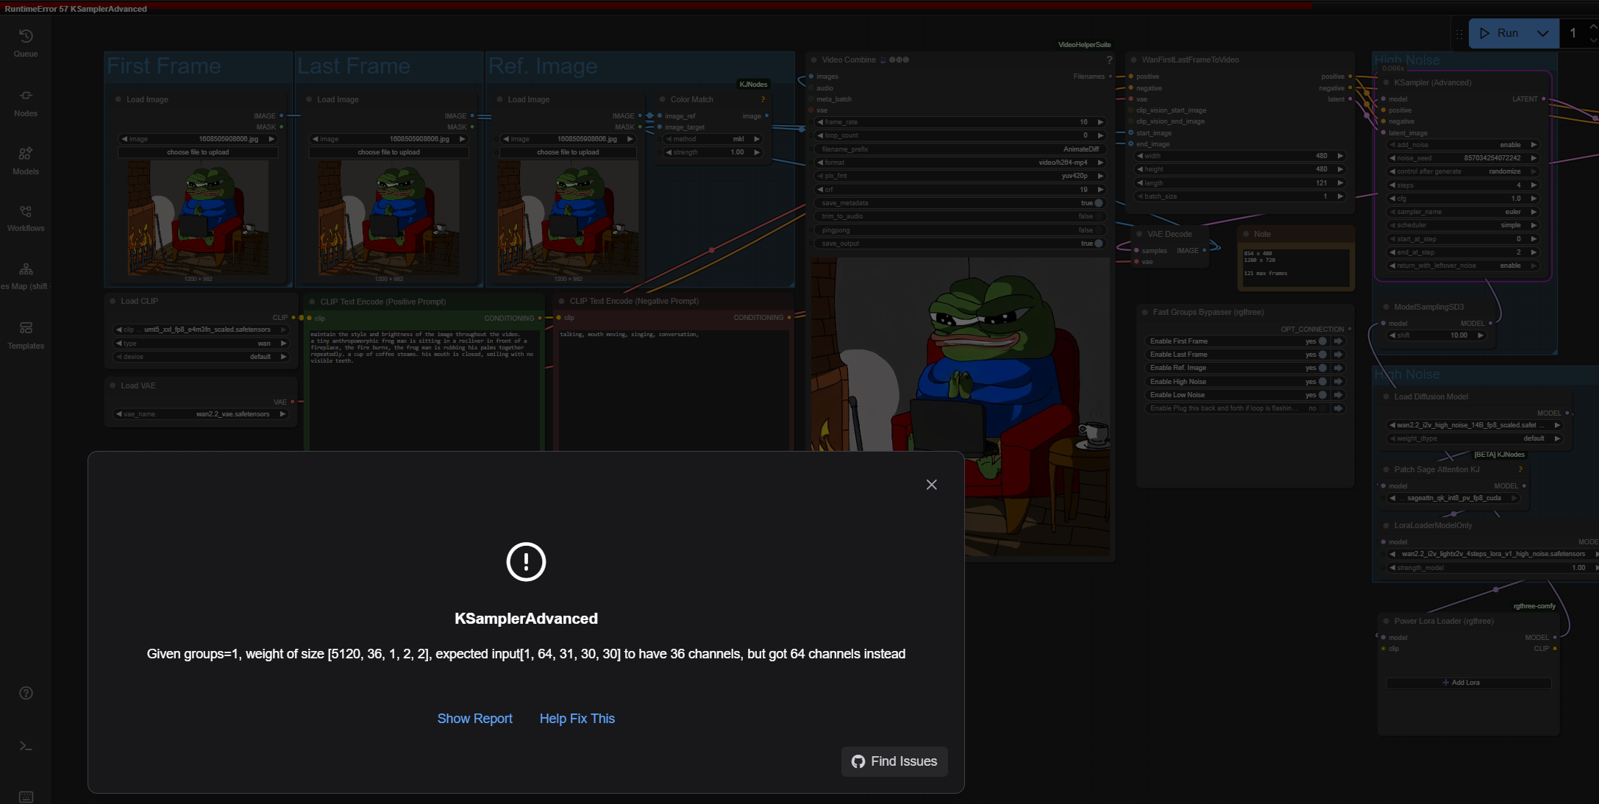
Task: Adjust the Color Match strength 1.00 value
Action: [x=712, y=152]
